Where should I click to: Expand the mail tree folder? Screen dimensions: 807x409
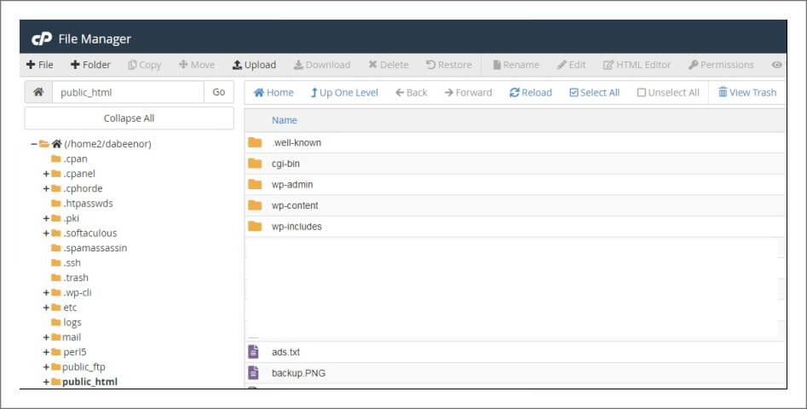(x=46, y=337)
